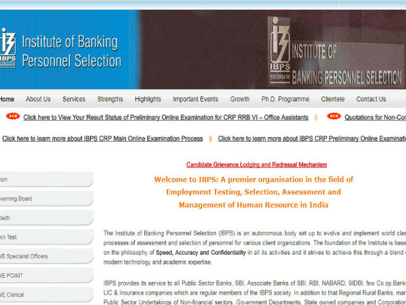Click the Institute of Banking Personnel Selection header title

pyautogui.click(x=72, y=52)
